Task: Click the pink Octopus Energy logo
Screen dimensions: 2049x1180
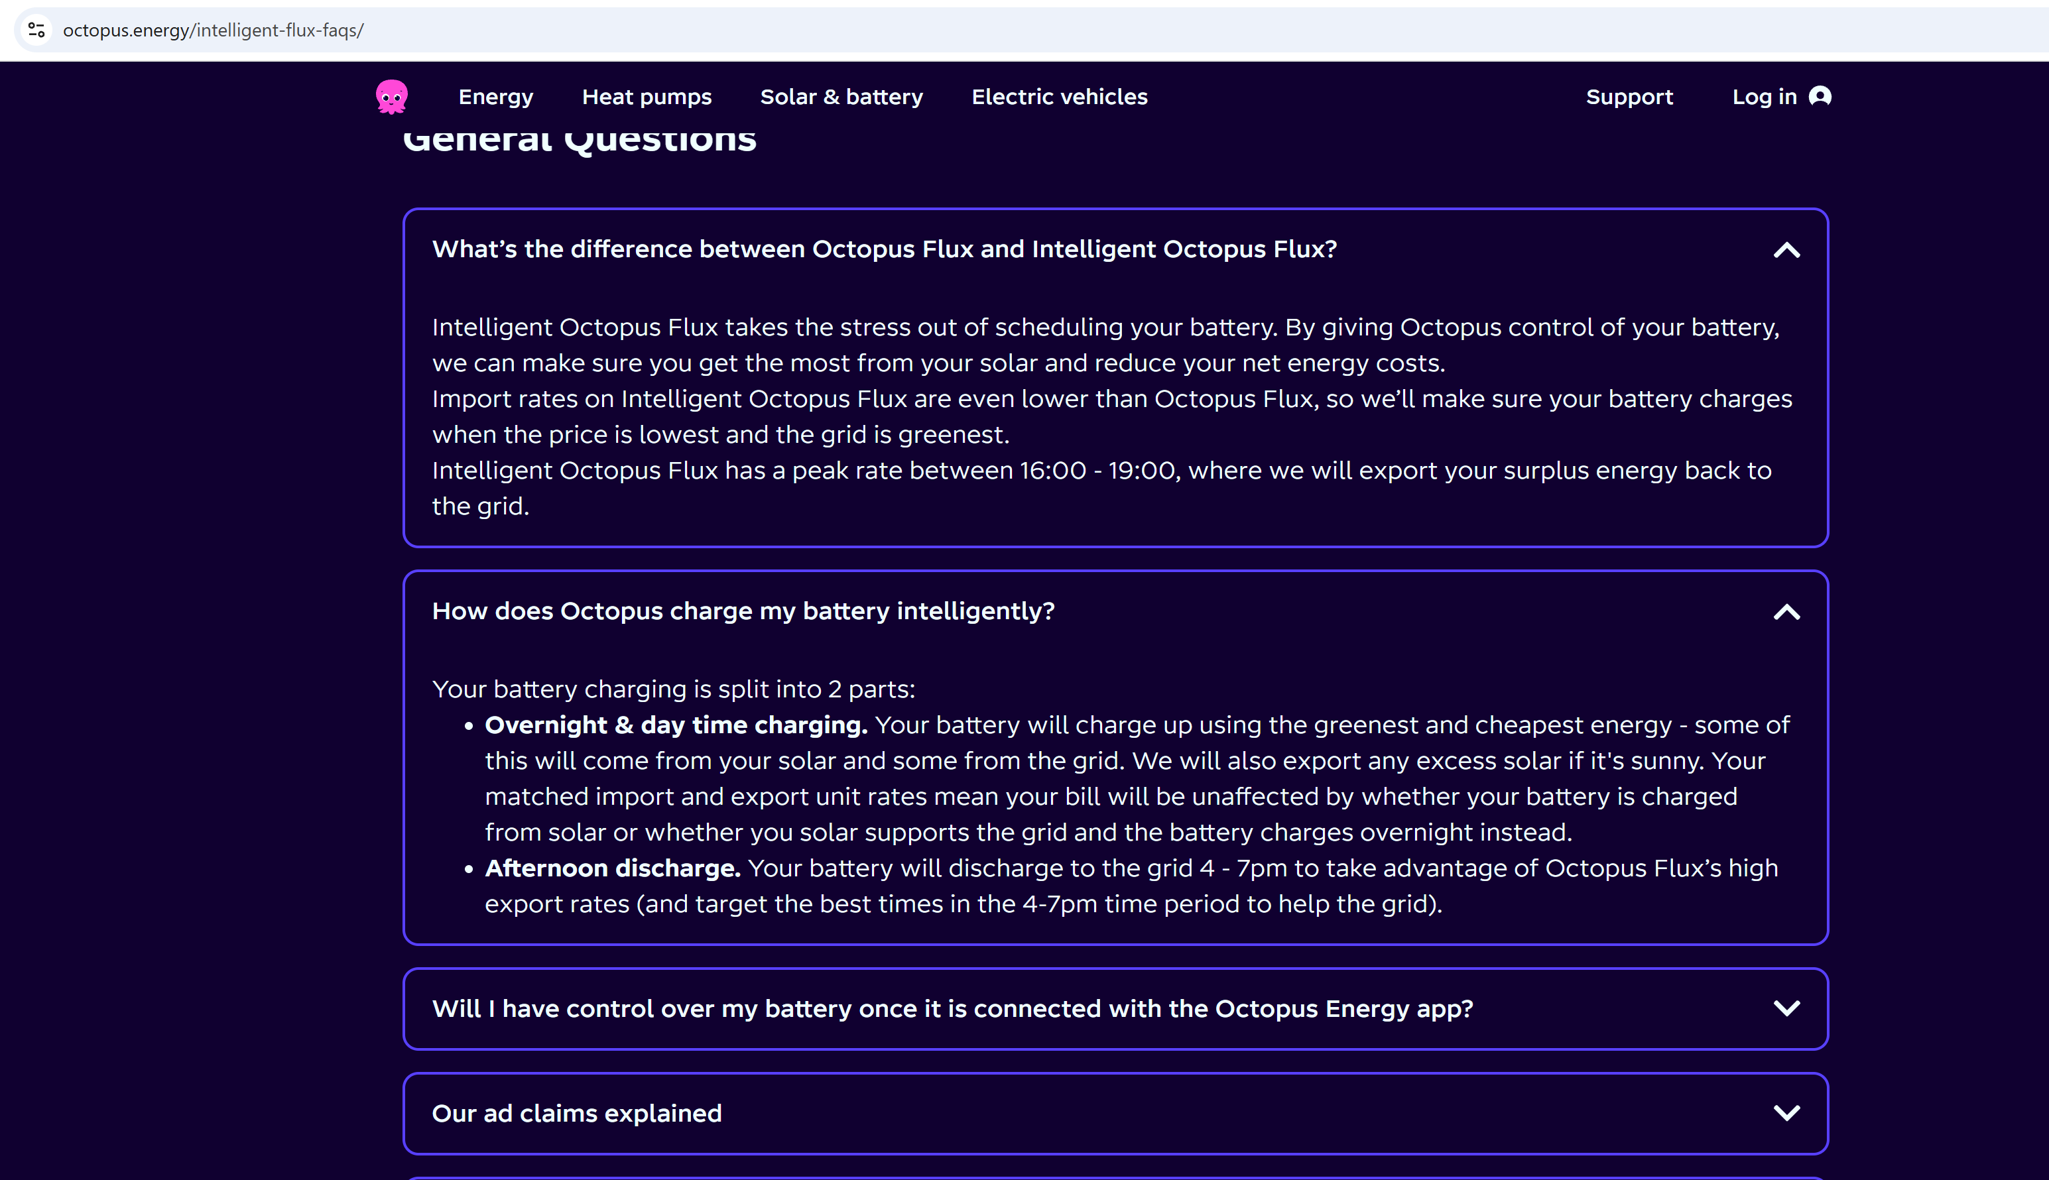Action: point(391,96)
